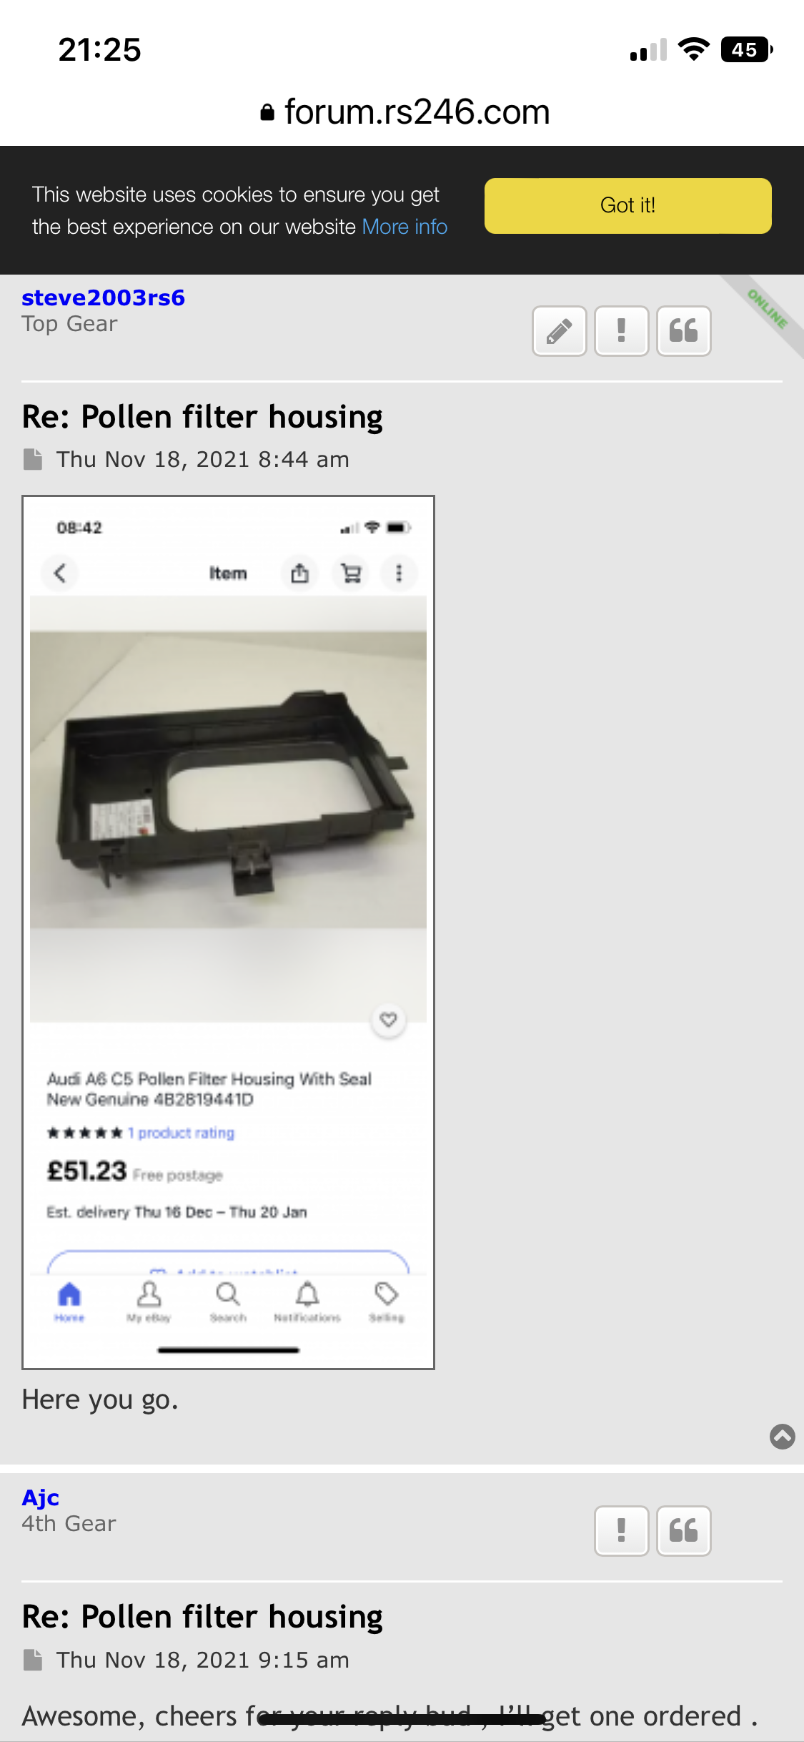The image size is (804, 1742).
Task: Tap the 21:25 clock in status bar
Action: coord(100,50)
